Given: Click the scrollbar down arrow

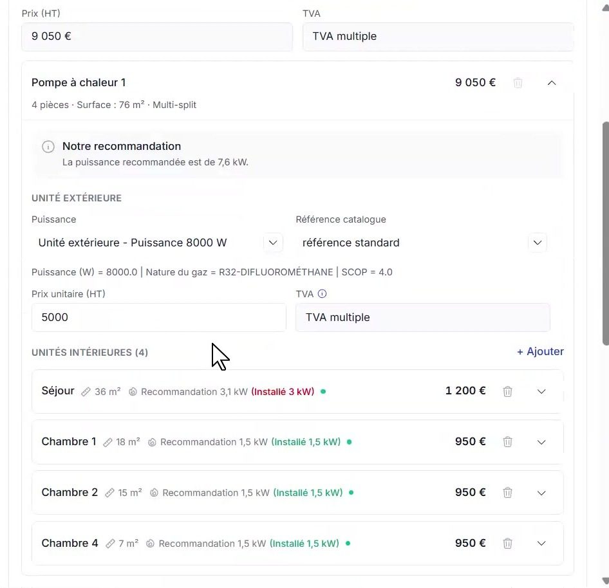Looking at the screenshot, I should [x=605, y=581].
